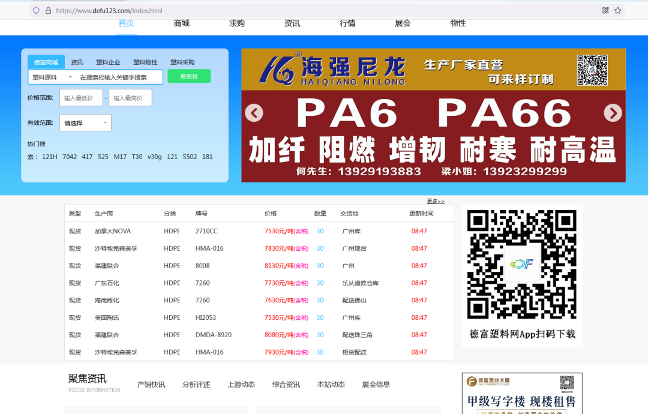Viewport: 648px width, 414px height.
Task: Open the 商城 navigation item
Action: 182,23
